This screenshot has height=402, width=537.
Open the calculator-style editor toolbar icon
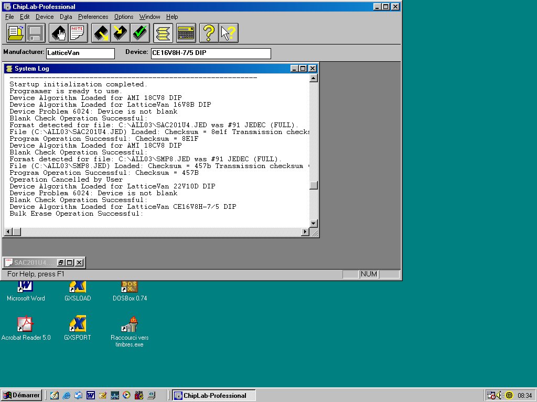pyautogui.click(x=186, y=33)
